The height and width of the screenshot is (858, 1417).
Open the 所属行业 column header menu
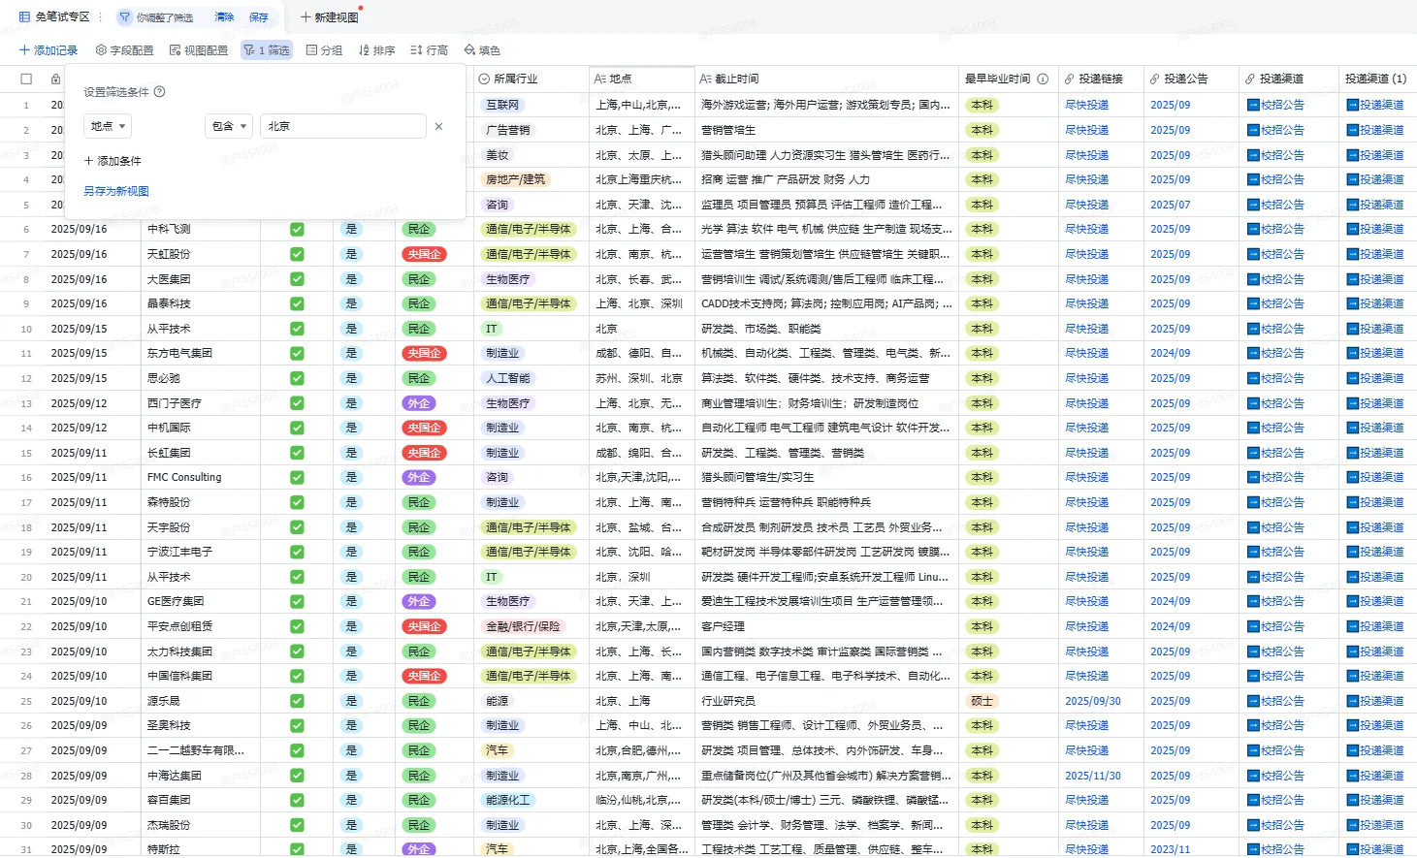pyautogui.click(x=531, y=79)
